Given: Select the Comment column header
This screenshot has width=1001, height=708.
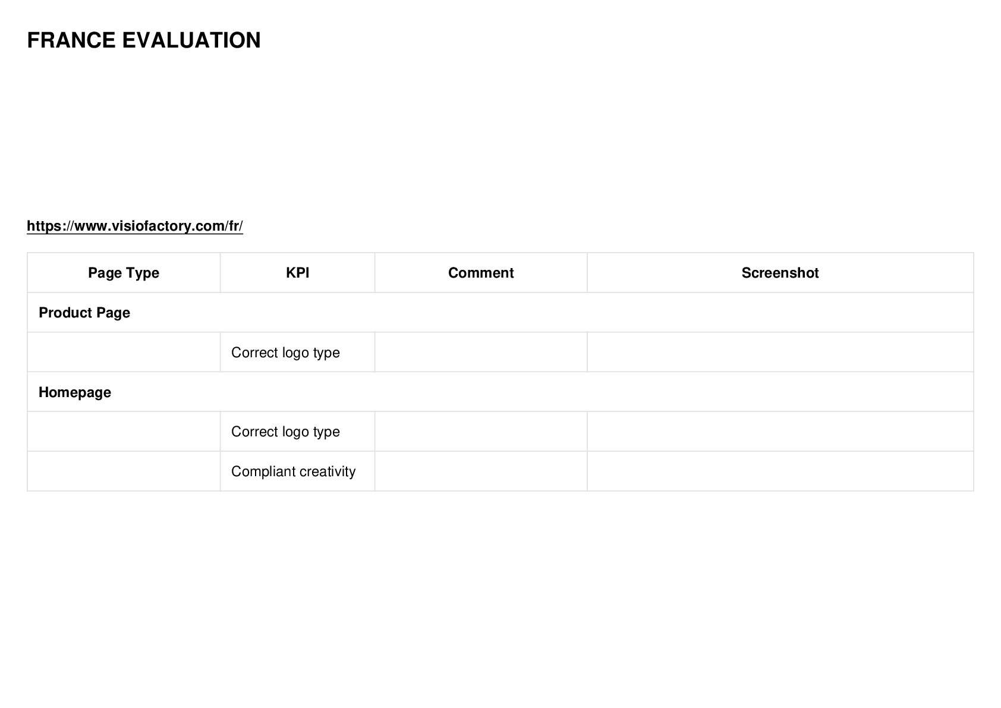Looking at the screenshot, I should point(481,273).
